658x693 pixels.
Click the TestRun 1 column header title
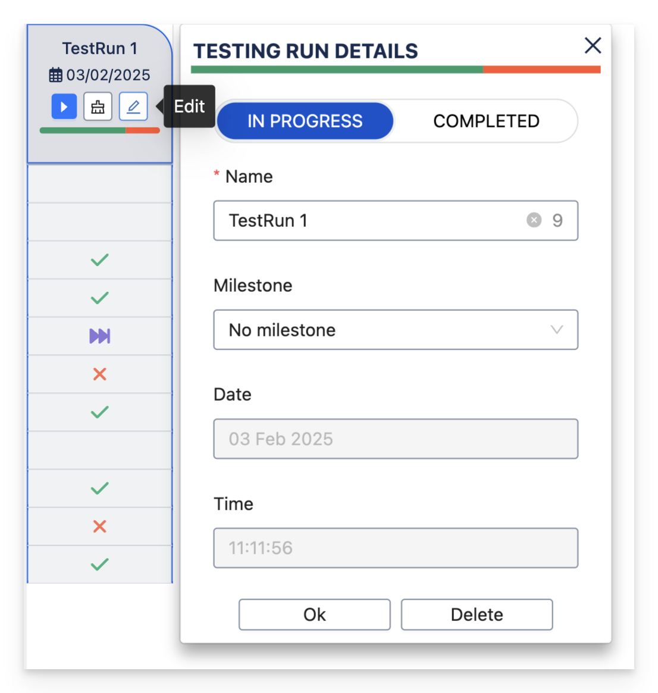[x=100, y=48]
